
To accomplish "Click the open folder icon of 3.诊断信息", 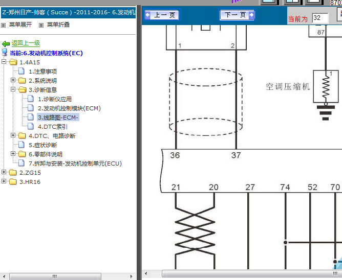I will (x=22, y=90).
